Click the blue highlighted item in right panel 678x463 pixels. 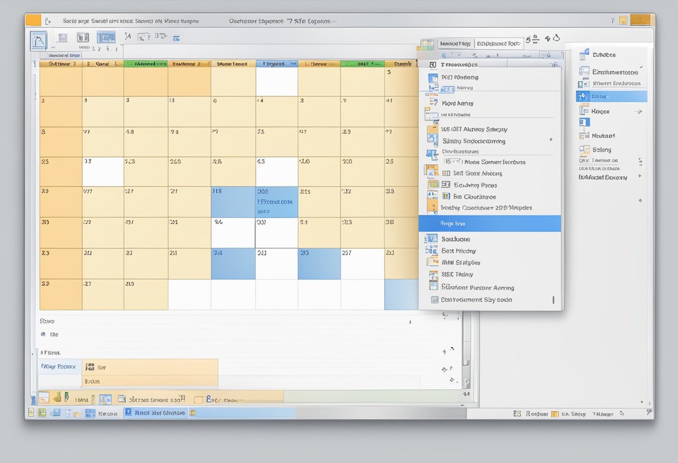pos(611,96)
